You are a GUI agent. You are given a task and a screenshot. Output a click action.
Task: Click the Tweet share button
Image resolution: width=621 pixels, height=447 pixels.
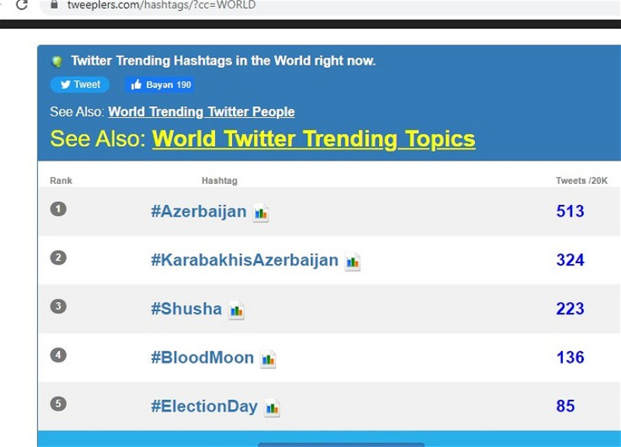(80, 85)
